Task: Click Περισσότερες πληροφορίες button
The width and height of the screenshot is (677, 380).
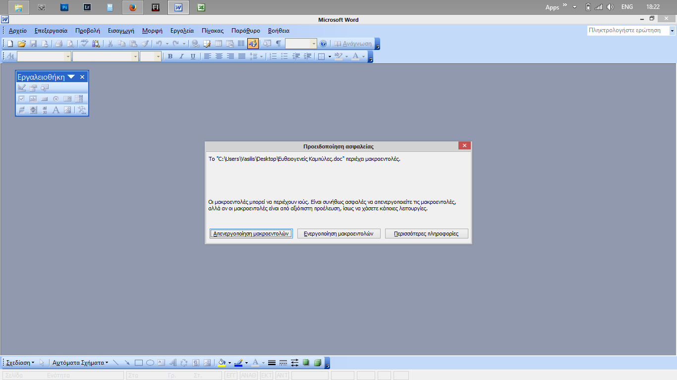Action: [x=427, y=234]
